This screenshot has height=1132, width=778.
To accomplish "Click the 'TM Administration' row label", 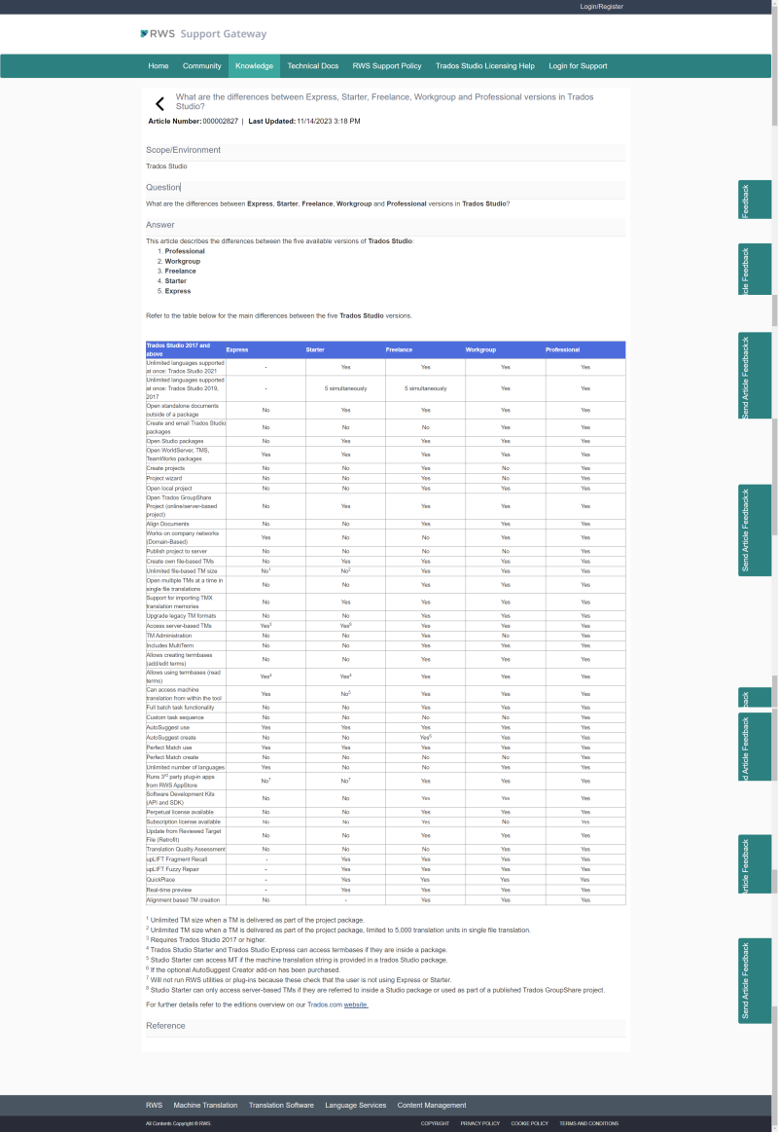I will pos(168,636).
